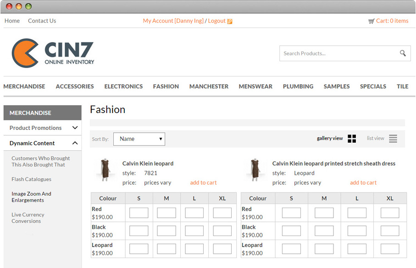Click the macOS green zoom window button
This screenshot has width=416, height=268.
28,6
